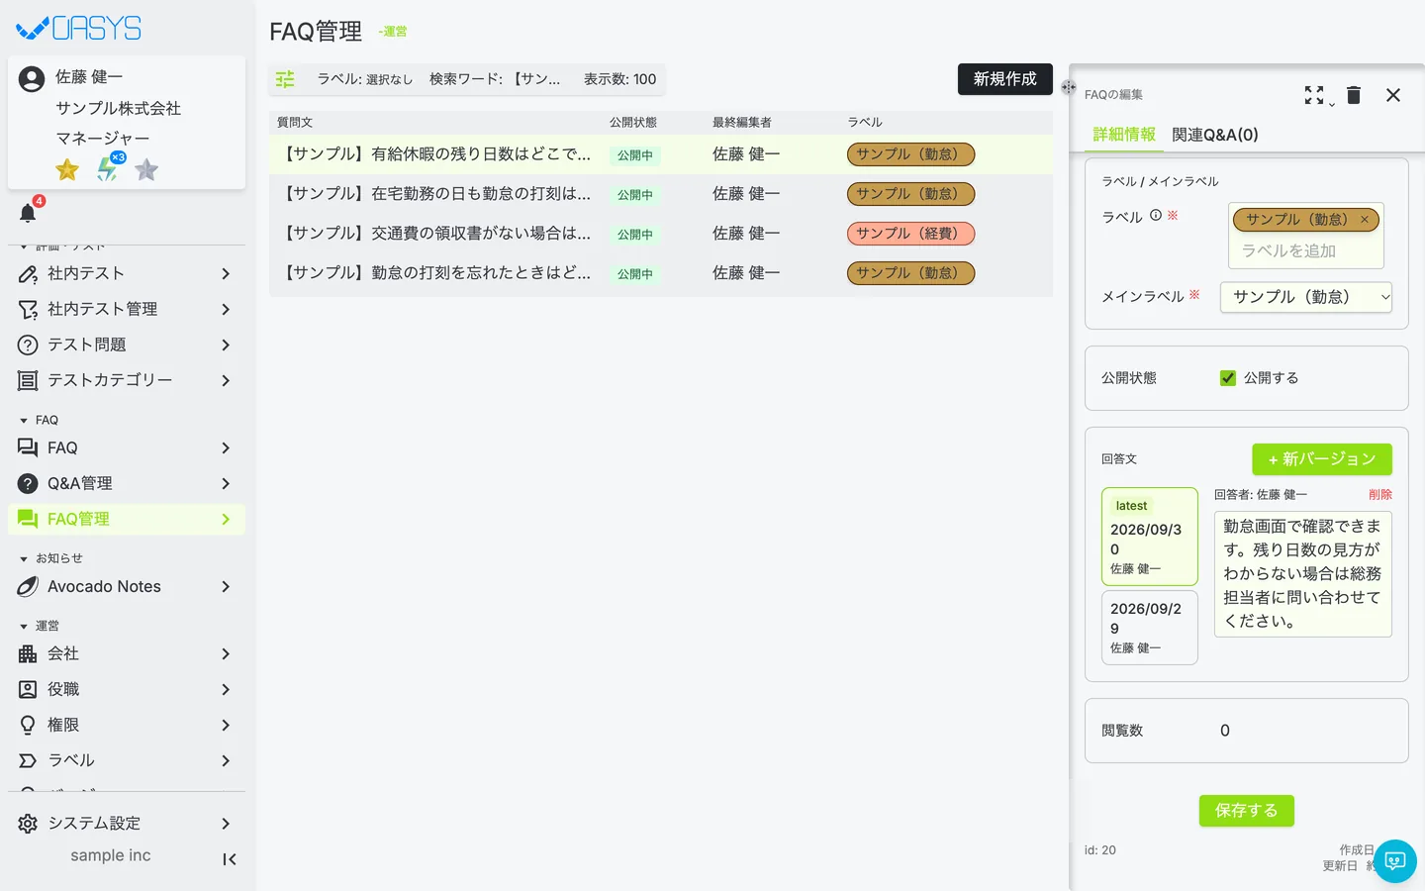1425x891 pixels.
Task: Open the filter settings sliders icon
Action: pyautogui.click(x=285, y=79)
